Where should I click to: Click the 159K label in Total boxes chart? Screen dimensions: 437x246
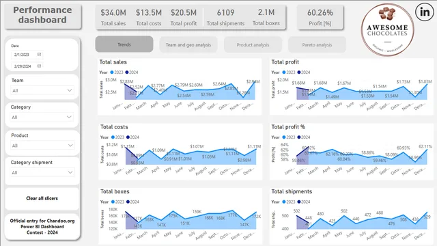197,212
